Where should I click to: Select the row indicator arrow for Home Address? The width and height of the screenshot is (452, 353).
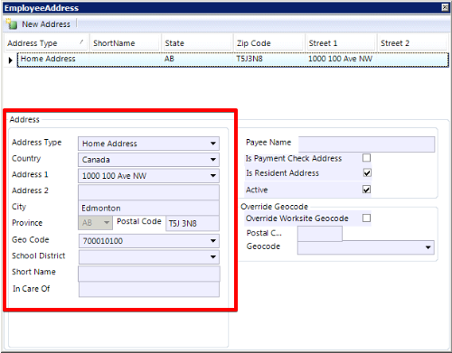[10, 60]
